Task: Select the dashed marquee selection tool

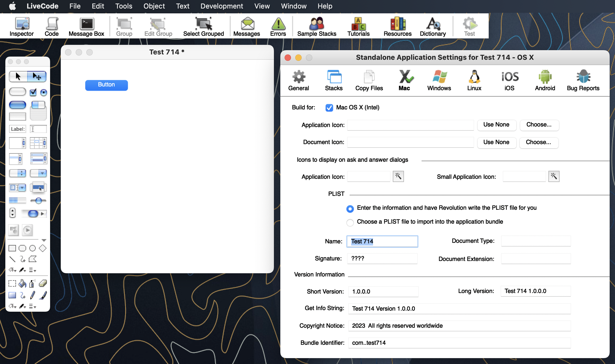Action: coord(12,283)
